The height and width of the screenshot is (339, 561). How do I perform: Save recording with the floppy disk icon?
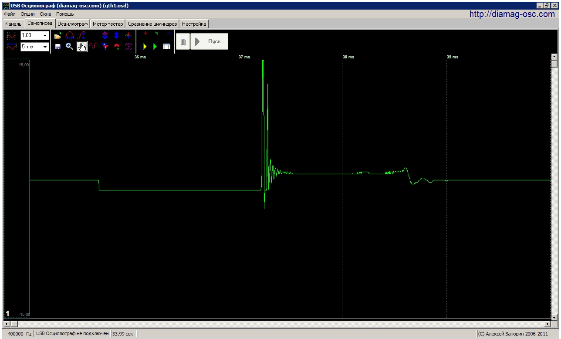point(58,47)
